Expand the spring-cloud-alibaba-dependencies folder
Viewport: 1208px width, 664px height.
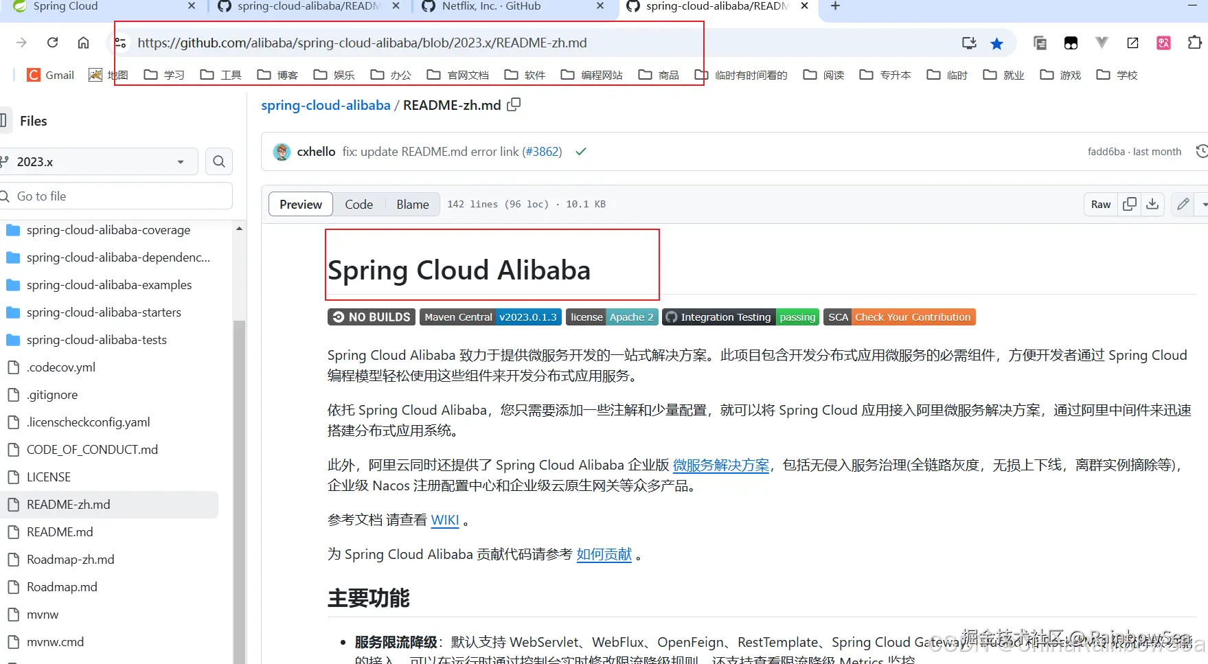click(118, 257)
